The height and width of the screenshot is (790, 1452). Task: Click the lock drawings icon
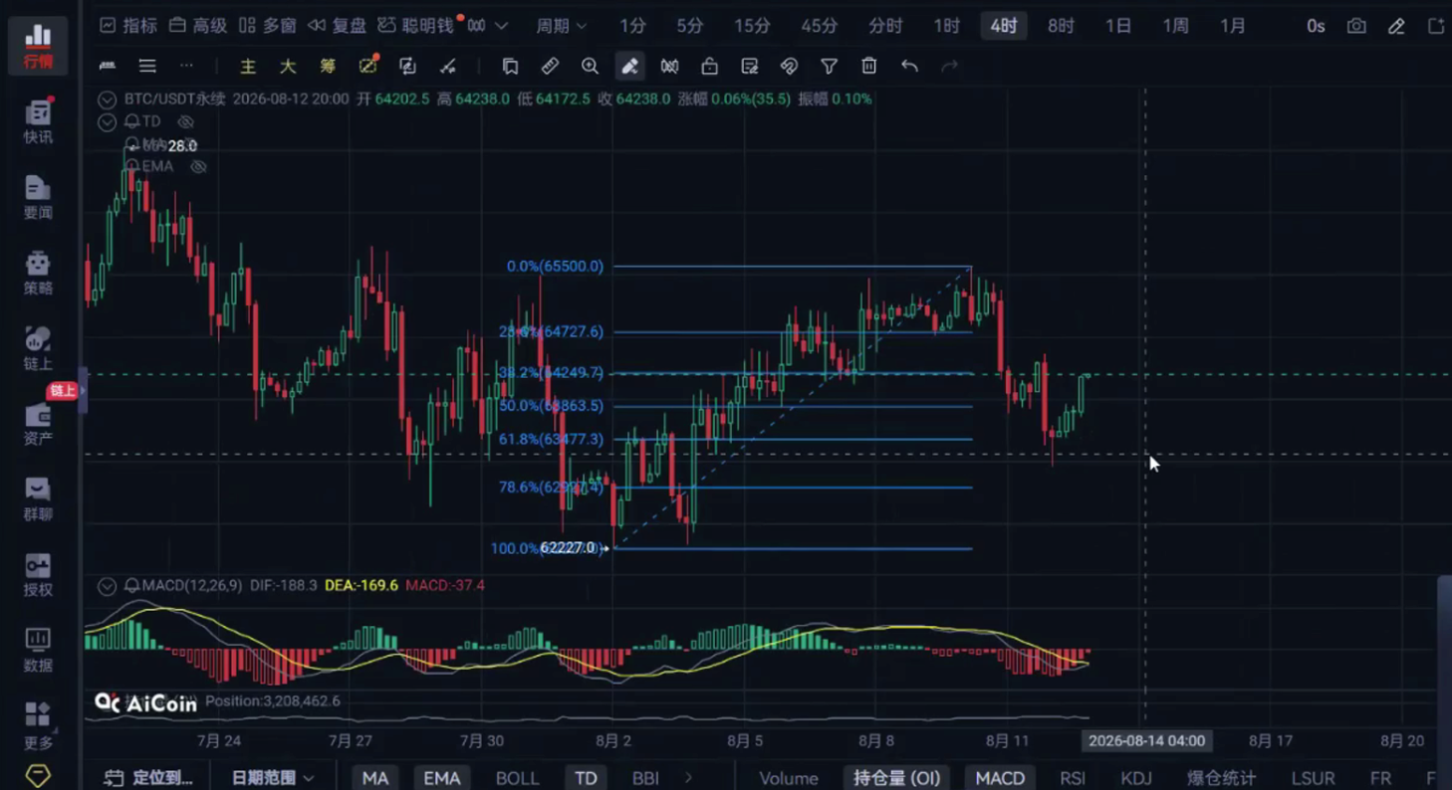[709, 66]
